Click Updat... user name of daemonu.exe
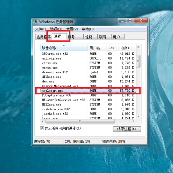173x173 pixels. [x=96, y=72]
